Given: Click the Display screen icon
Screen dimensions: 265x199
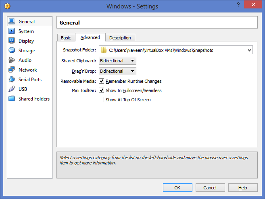Looking at the screenshot, I should click(12, 41).
